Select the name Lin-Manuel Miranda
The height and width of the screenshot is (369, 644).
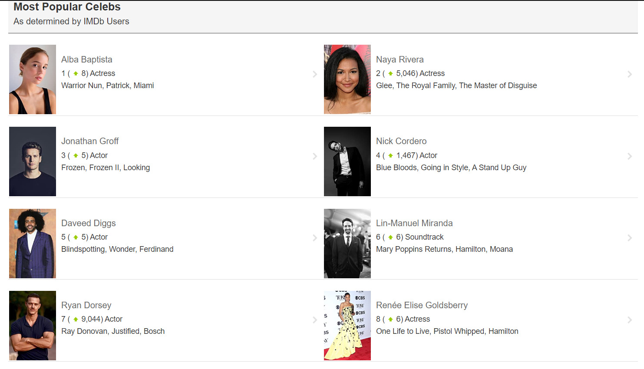[x=414, y=223]
